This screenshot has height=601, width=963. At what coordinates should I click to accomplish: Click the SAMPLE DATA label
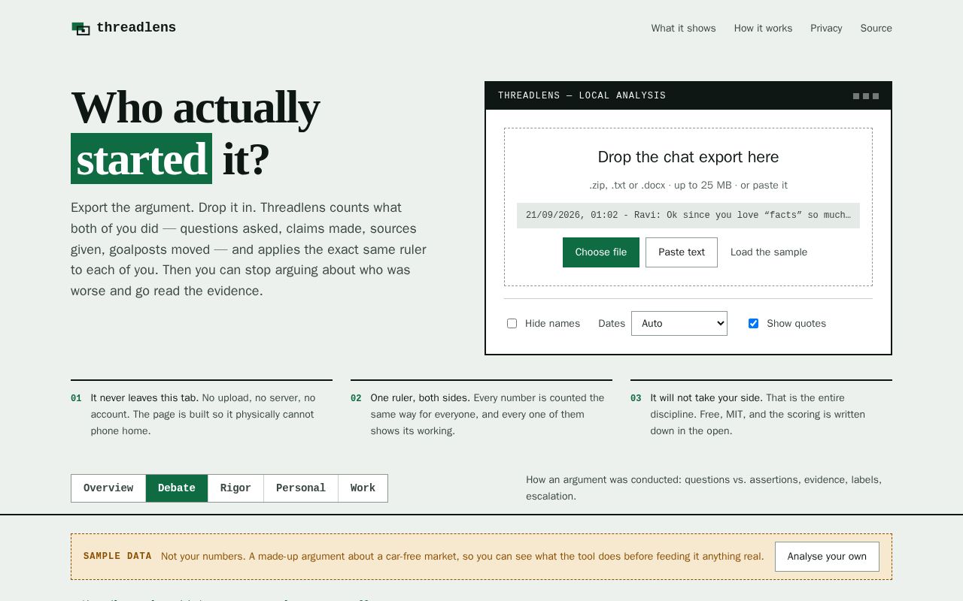117,557
